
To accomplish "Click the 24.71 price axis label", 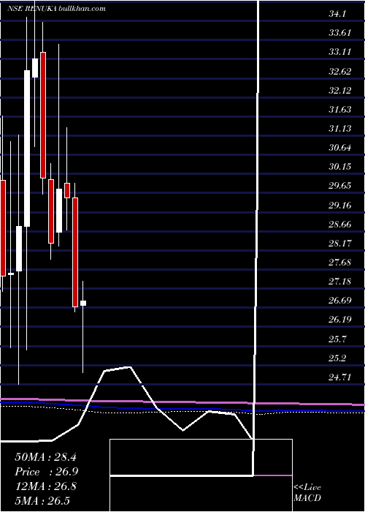I will (340, 377).
